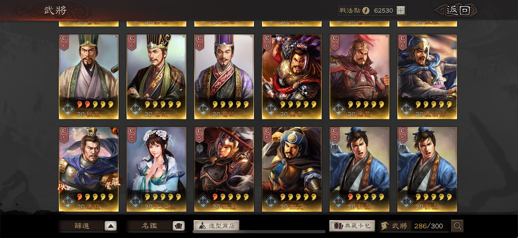Open the 名鑑 card gallery icon
Viewport: 518px width, 238px height.
click(179, 226)
